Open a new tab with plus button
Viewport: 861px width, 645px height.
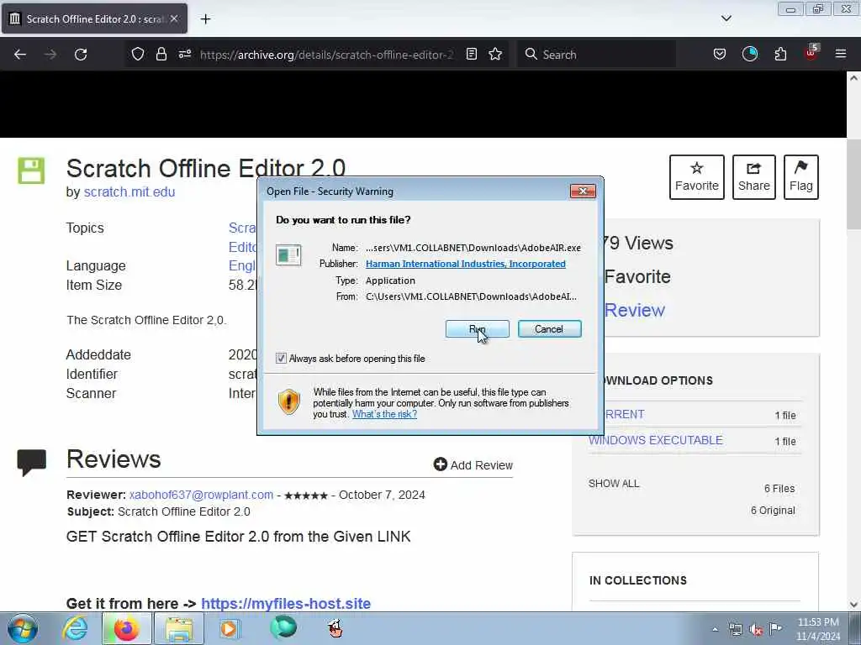(x=205, y=19)
